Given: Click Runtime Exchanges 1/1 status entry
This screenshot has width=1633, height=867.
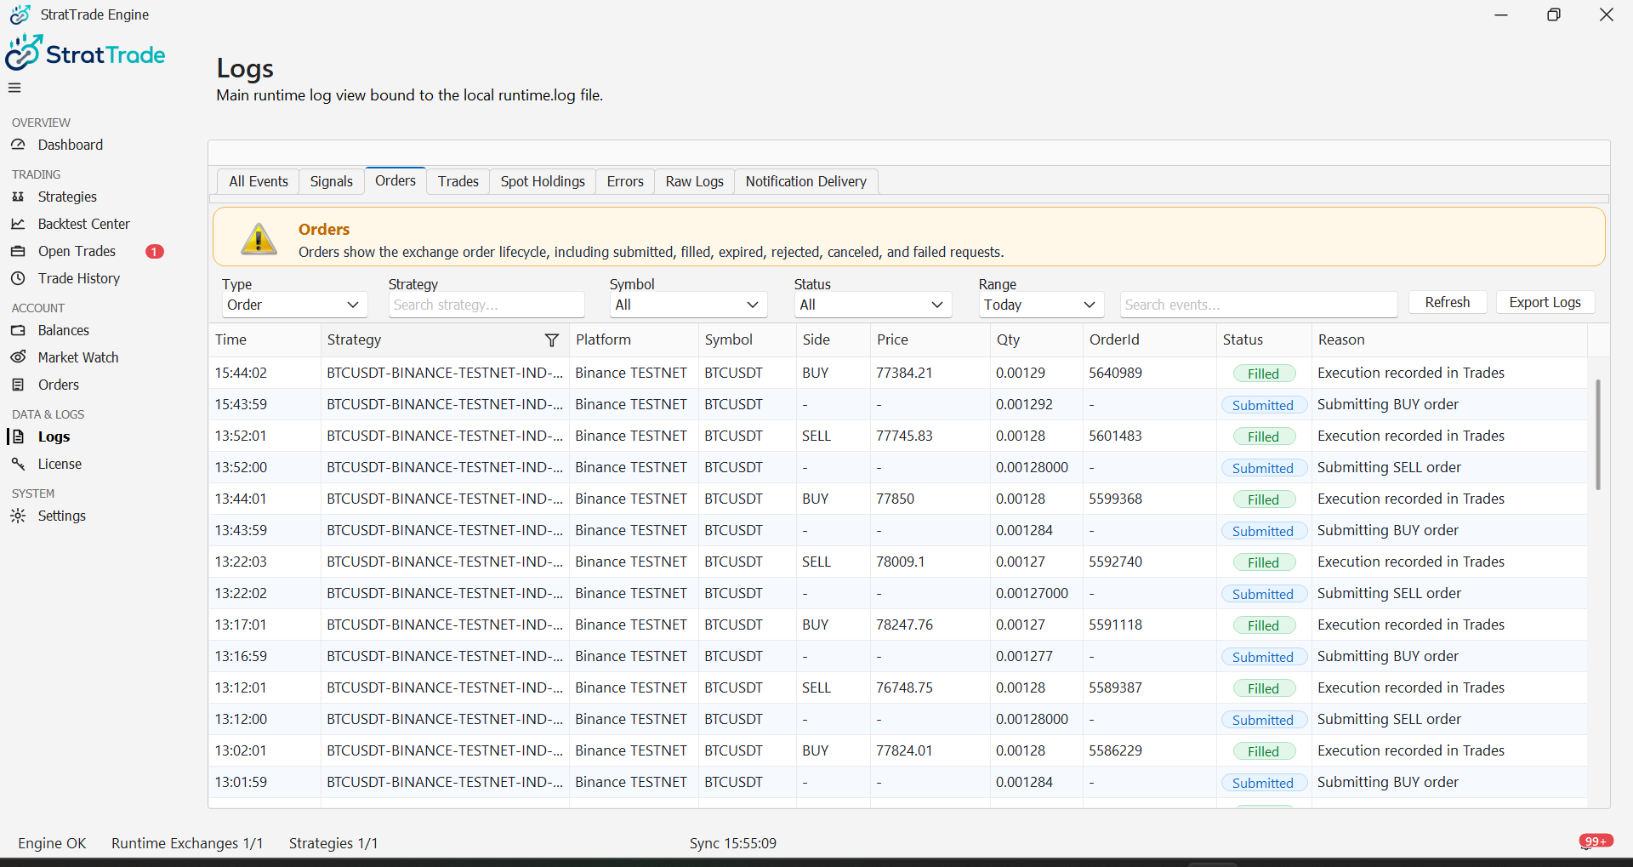Looking at the screenshot, I should point(187,843).
